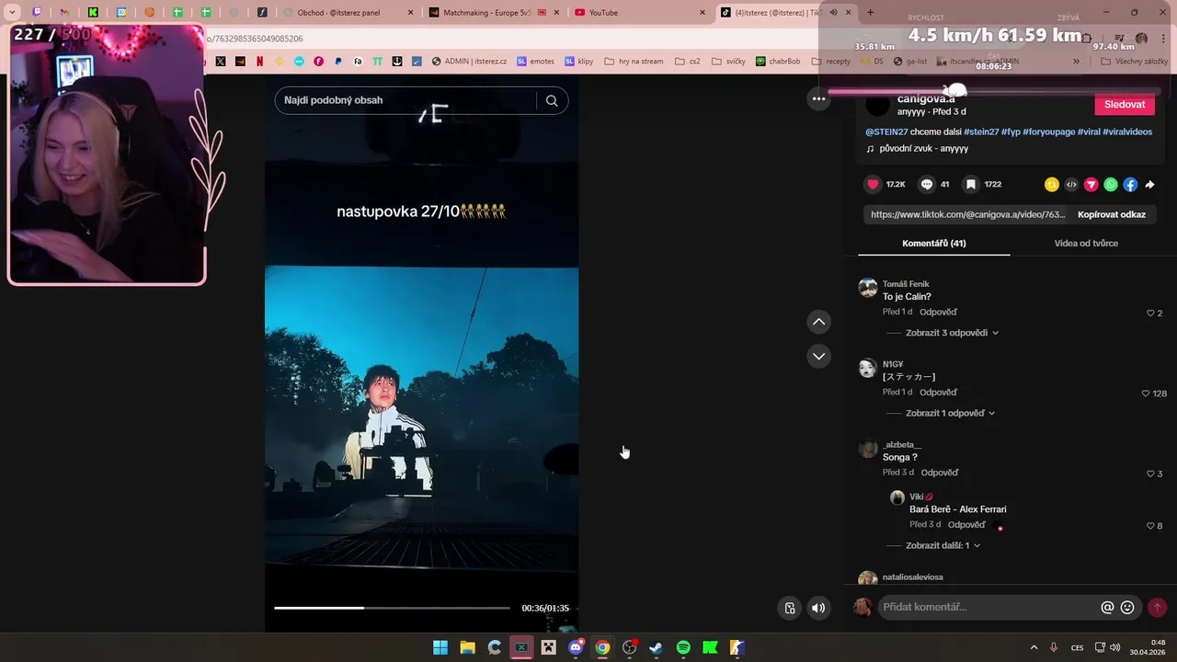Open the #foryoupage hashtag link
This screenshot has width=1177, height=662.
[1049, 131]
